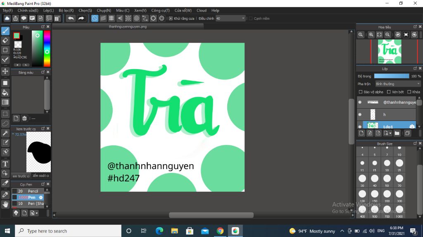423x237 pixels.
Task: Click the export/share icon in the top toolbar
Action: point(15,18)
